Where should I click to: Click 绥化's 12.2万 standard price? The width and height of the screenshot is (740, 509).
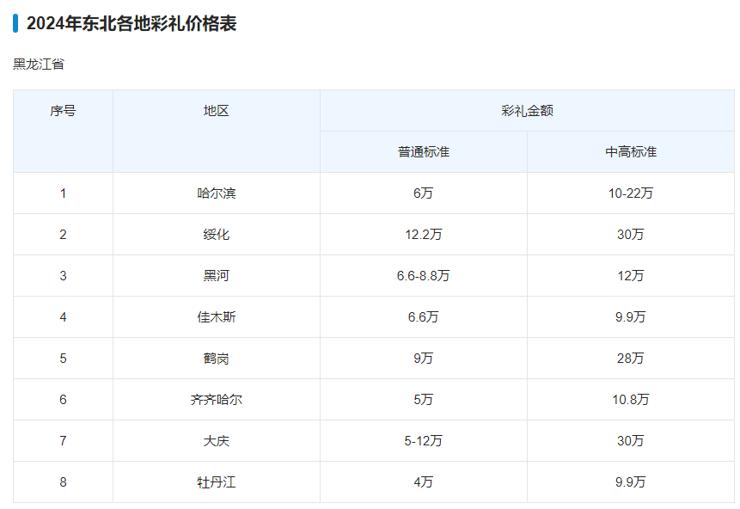click(x=424, y=235)
